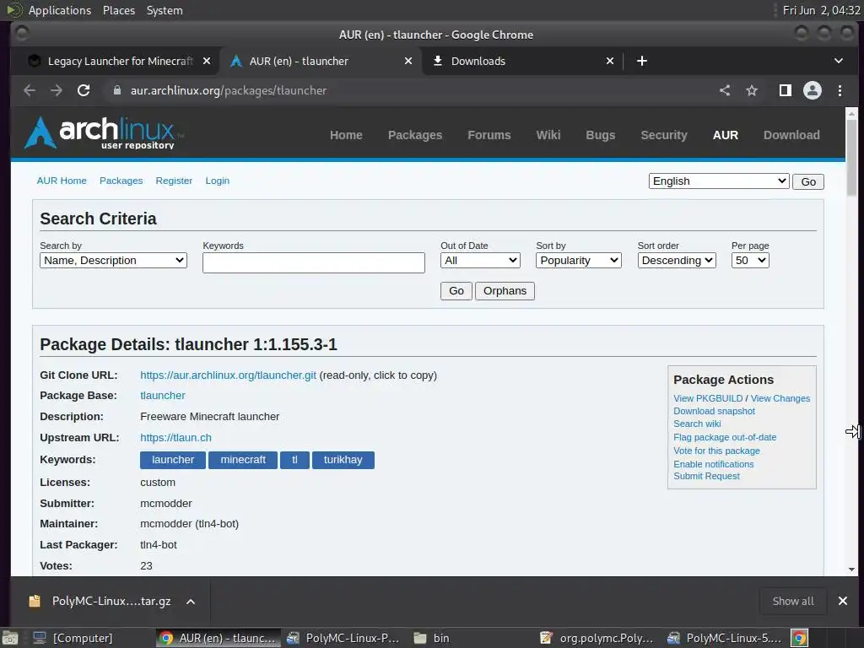
Task: Open a new tab with plus button
Action: [x=642, y=61]
